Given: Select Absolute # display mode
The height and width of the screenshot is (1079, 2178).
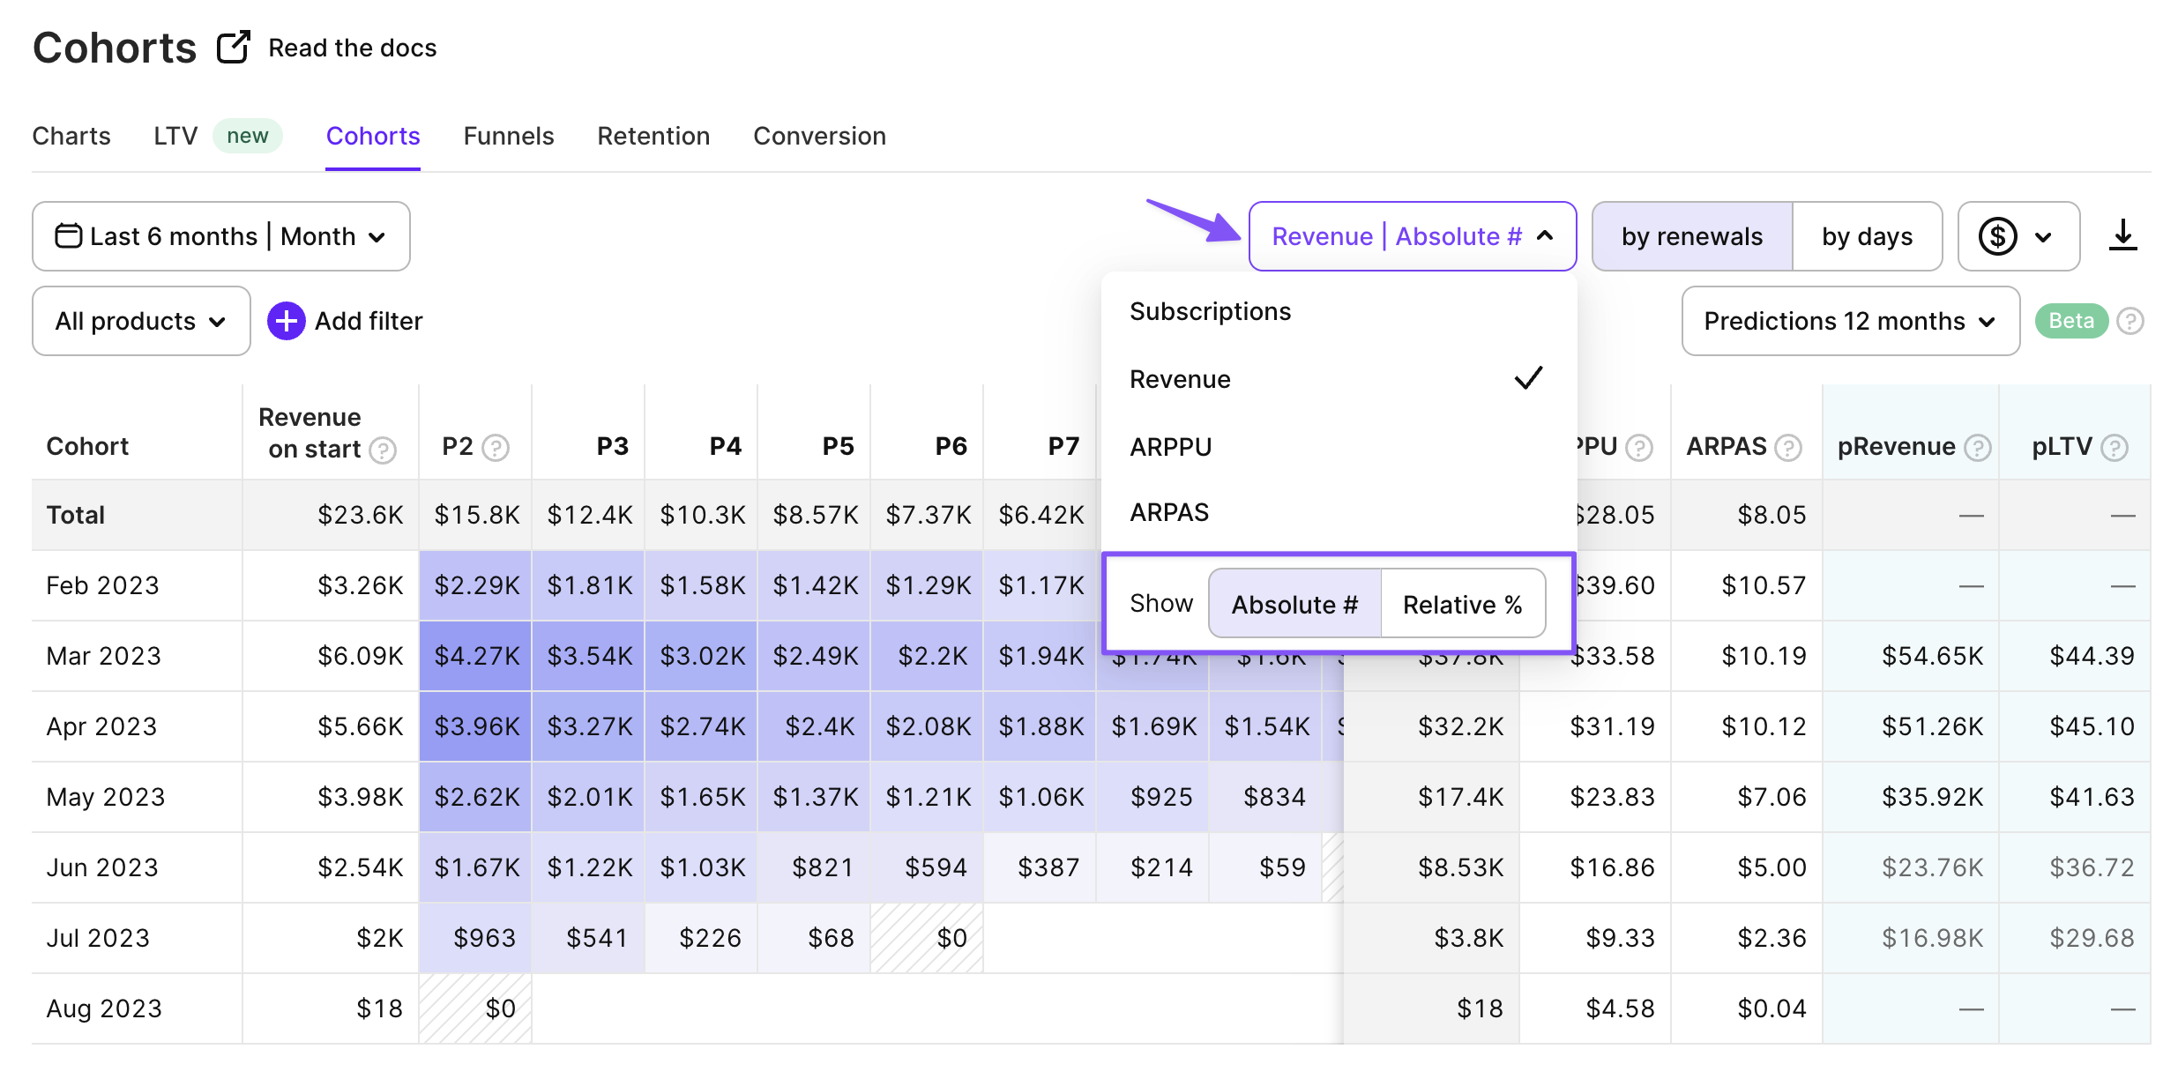Looking at the screenshot, I should [x=1294, y=604].
